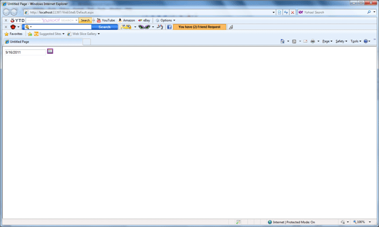Click the Refresh arrows icon
The image size is (379, 227).
[286, 12]
